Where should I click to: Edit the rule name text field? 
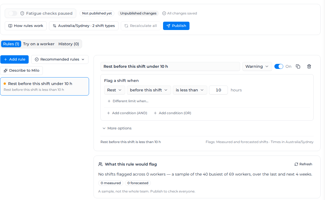pos(170,66)
